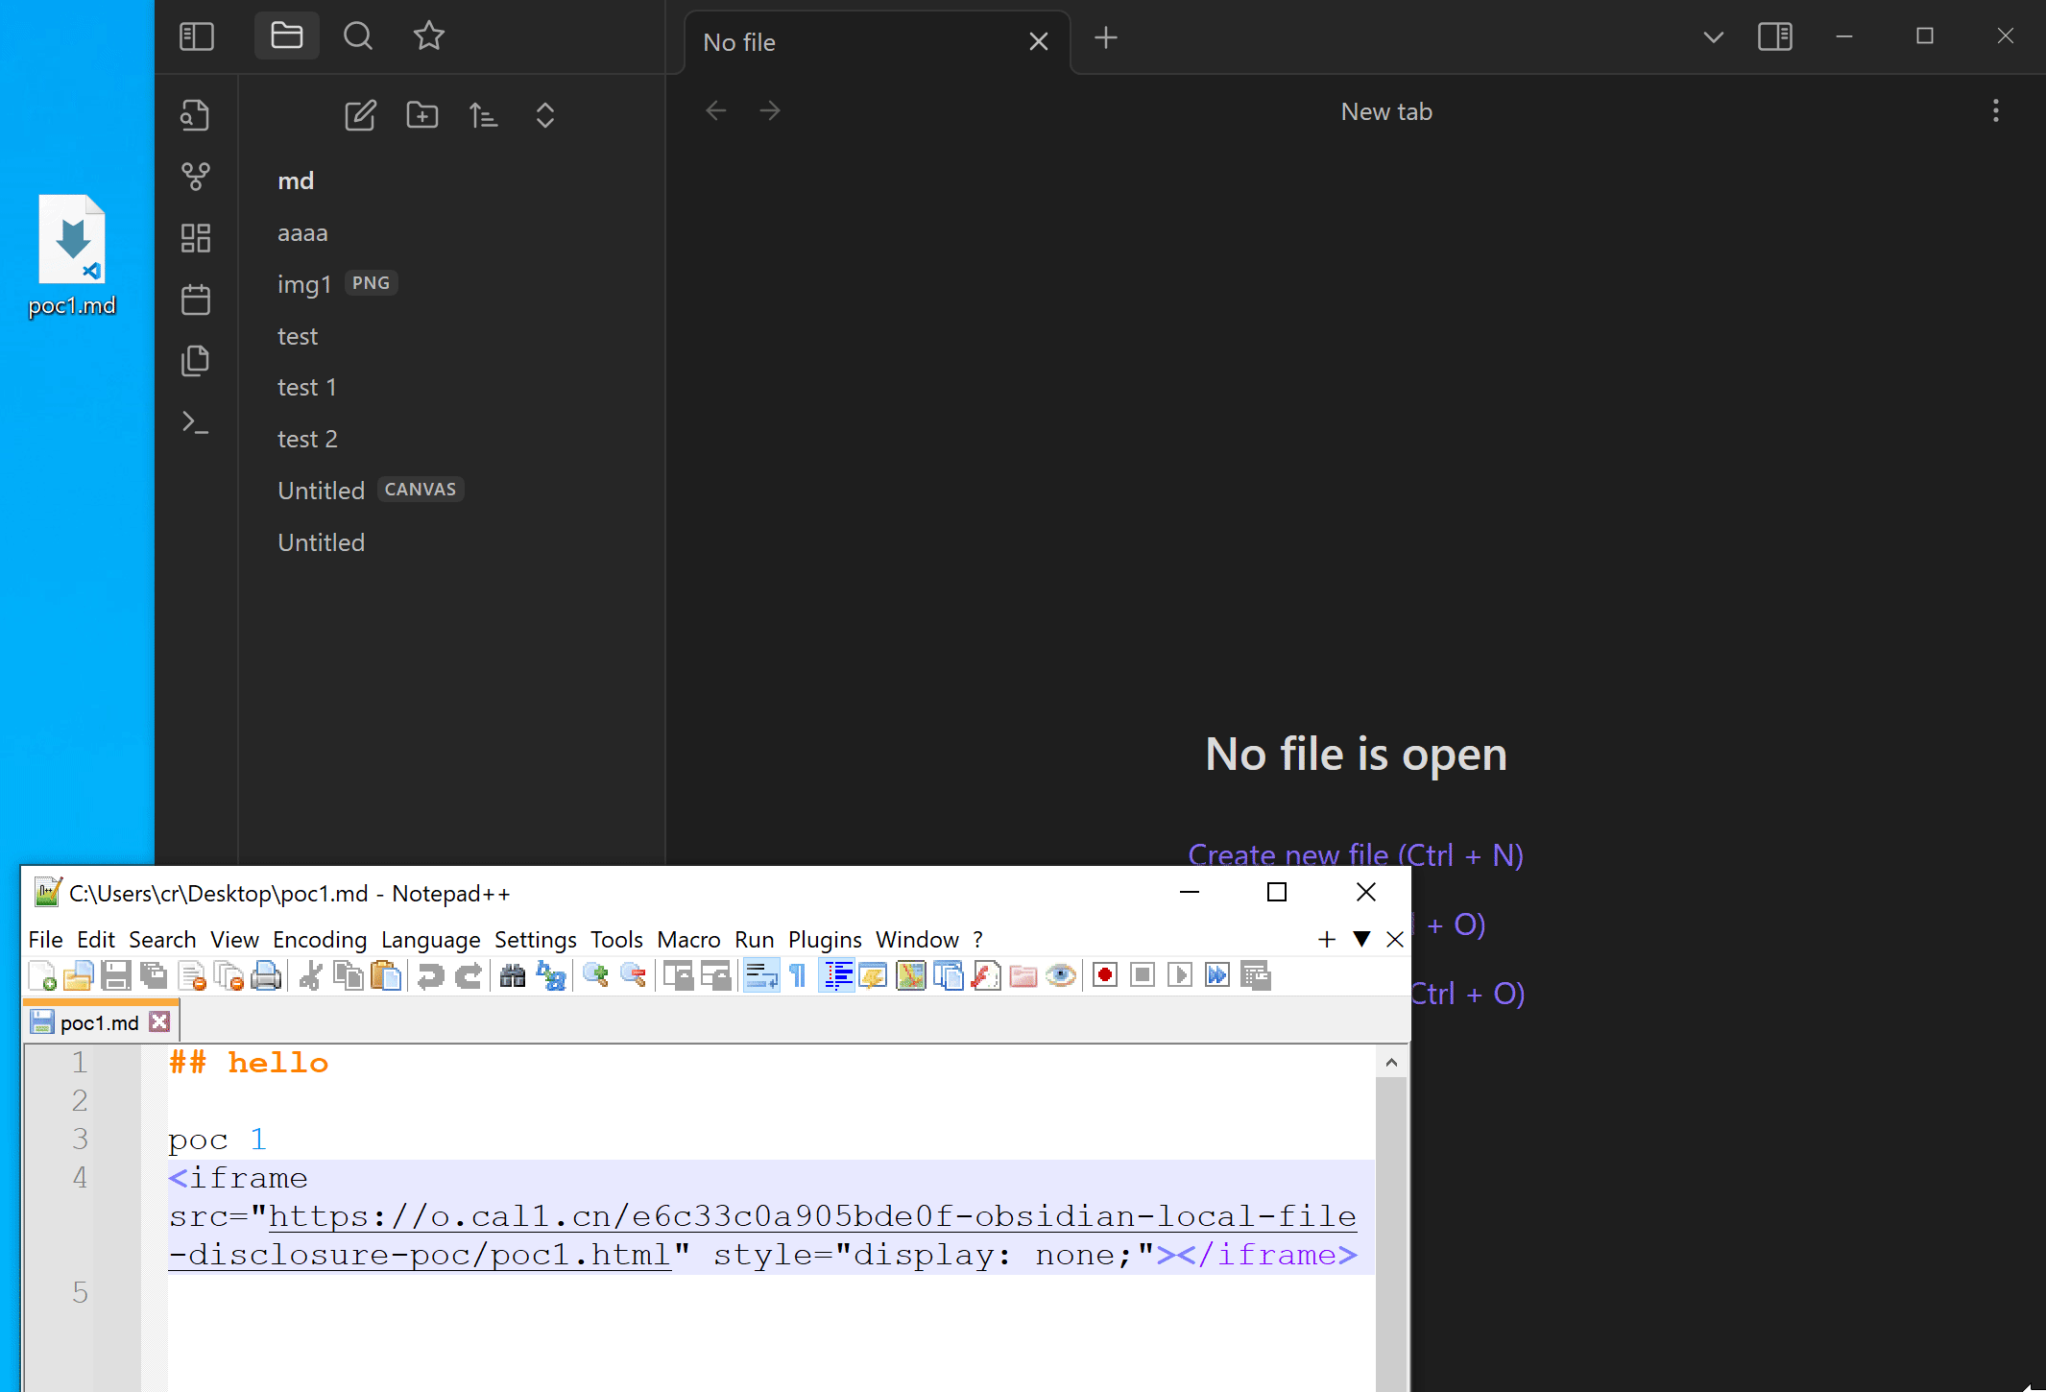
Task: Click New note icon in file explorer
Action: point(360,115)
